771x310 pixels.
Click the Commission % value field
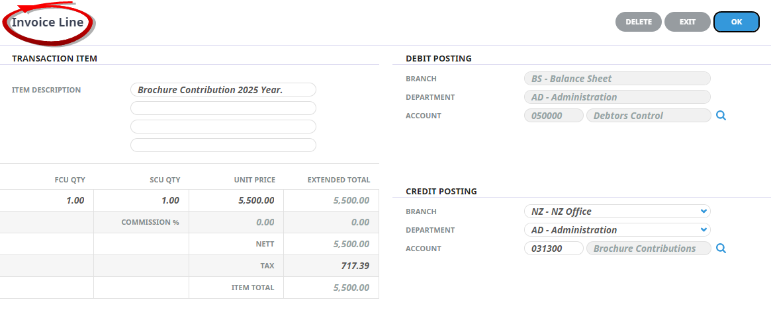[237, 222]
